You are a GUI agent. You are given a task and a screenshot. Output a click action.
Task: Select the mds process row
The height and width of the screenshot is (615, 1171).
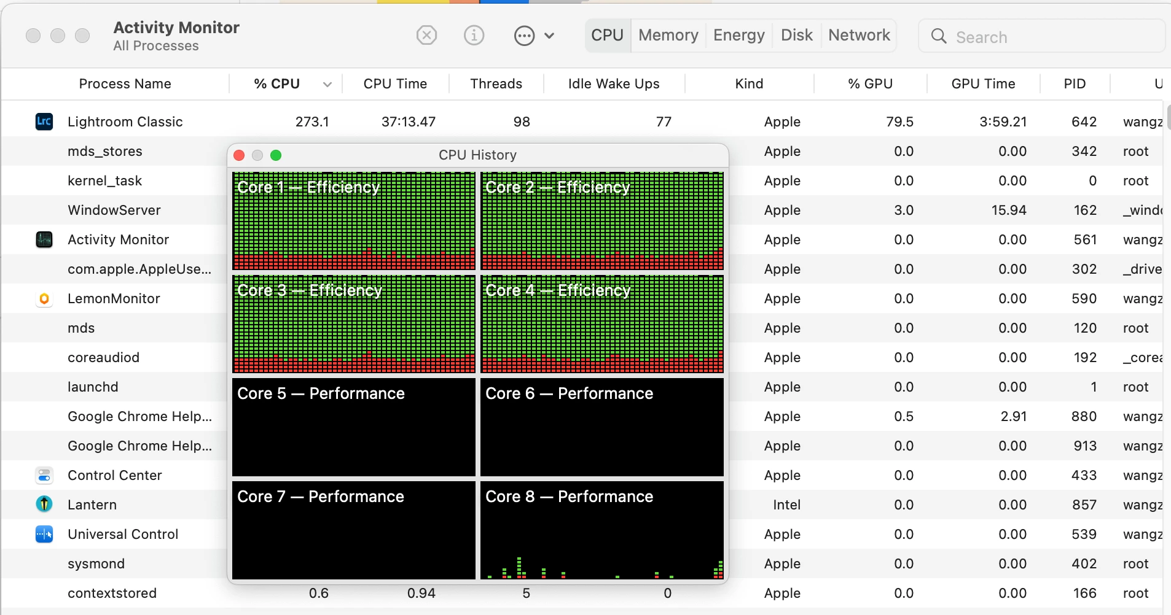(582, 328)
